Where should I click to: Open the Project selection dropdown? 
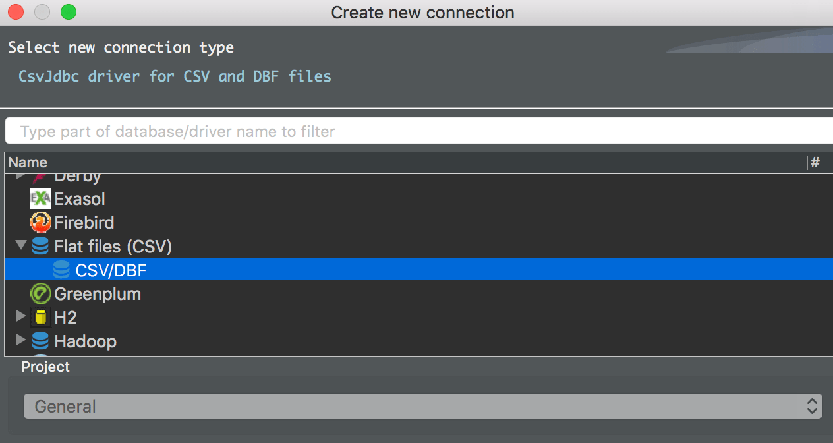(422, 406)
